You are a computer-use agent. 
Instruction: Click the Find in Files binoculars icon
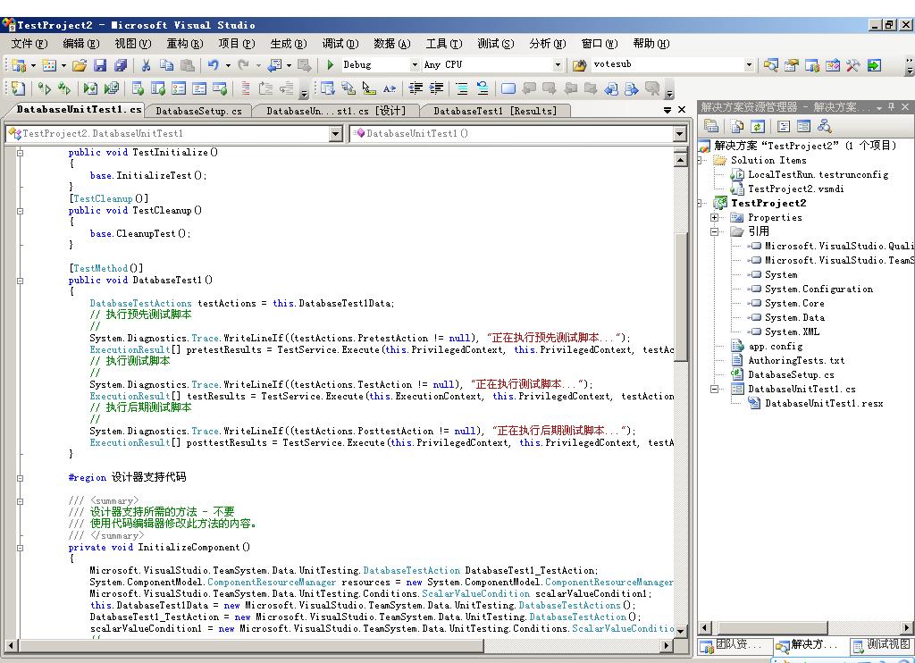coord(579,65)
